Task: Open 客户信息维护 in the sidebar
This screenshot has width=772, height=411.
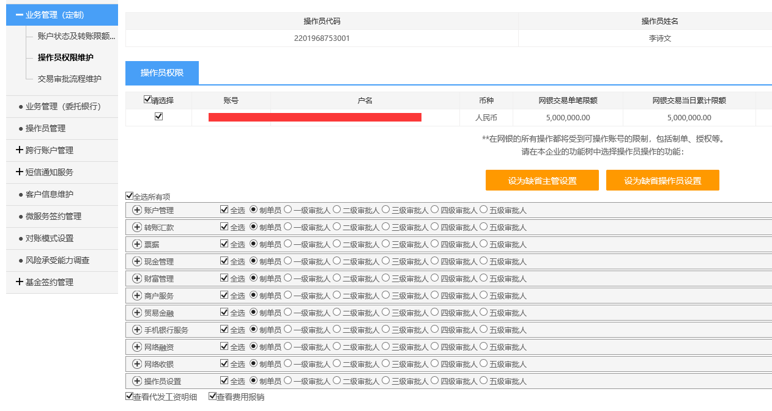Action: 50,194
